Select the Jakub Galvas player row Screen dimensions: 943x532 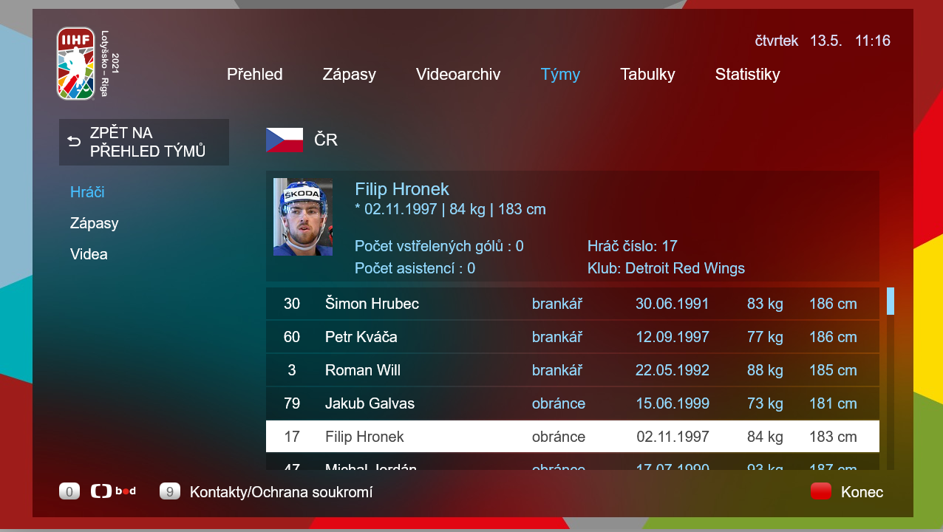click(x=573, y=403)
